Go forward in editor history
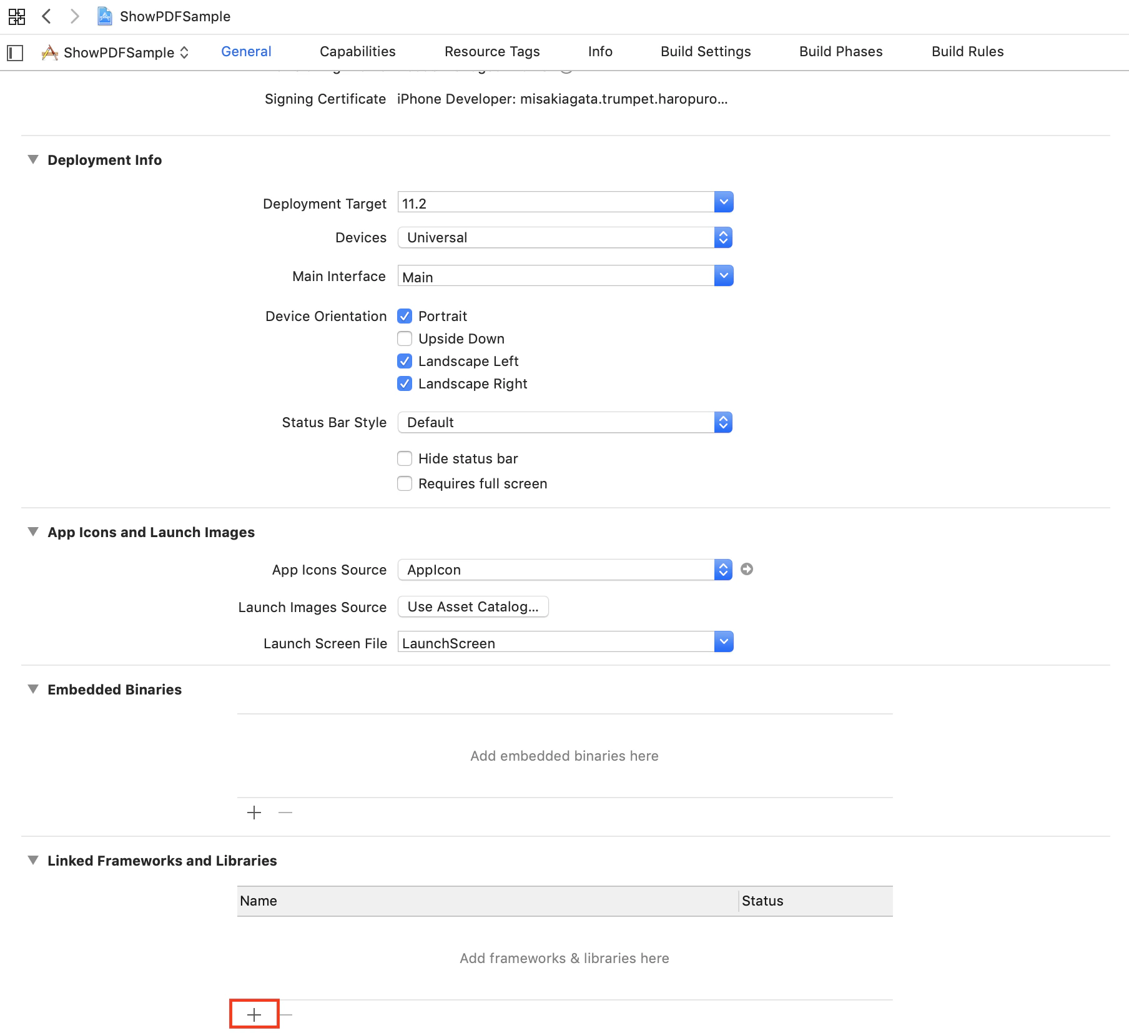Viewport: 1129px width, 1033px height. pyautogui.click(x=74, y=16)
